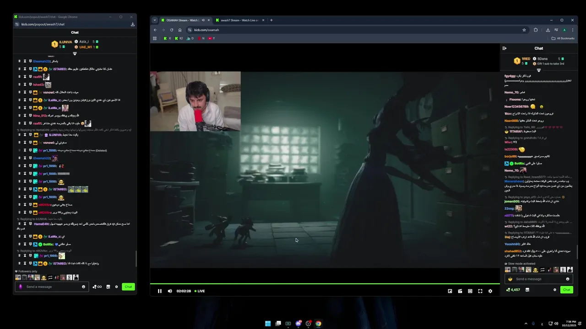This screenshot has height=329, width=586.
Task: Open shop icon in OSAMAH chat
Action: tap(527, 290)
